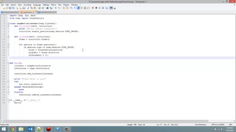Undo the last edit with the Undo icon

tap(39, 8)
